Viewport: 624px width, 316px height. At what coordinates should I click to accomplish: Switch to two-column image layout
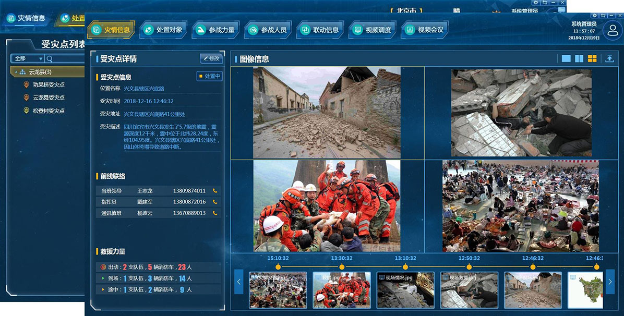(579, 59)
